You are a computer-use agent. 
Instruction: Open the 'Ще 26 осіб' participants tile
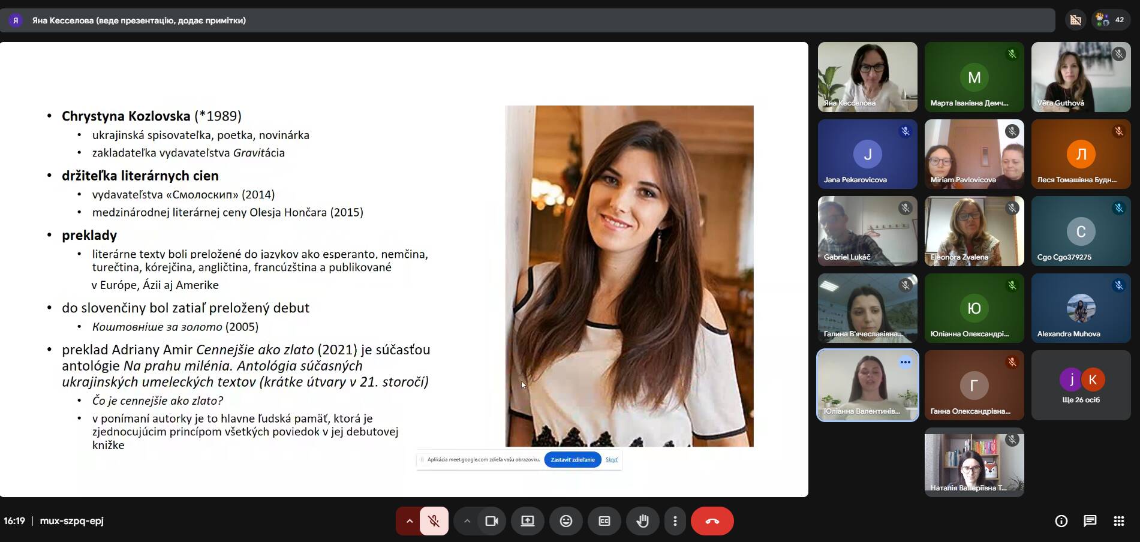pyautogui.click(x=1081, y=386)
